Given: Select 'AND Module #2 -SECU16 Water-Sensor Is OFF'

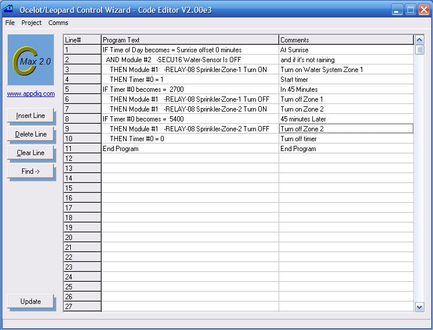Looking at the screenshot, I should click(190, 60).
